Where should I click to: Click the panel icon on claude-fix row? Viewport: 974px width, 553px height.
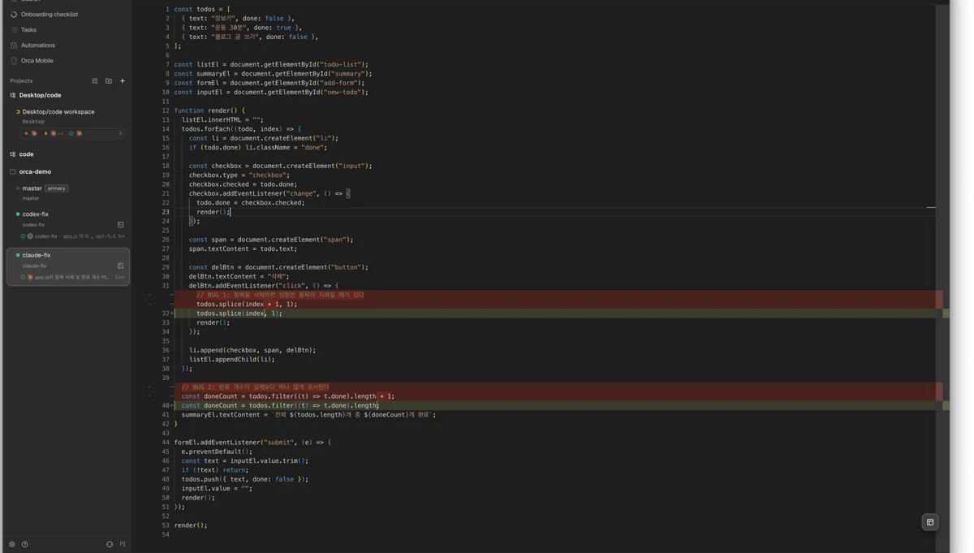click(x=121, y=266)
